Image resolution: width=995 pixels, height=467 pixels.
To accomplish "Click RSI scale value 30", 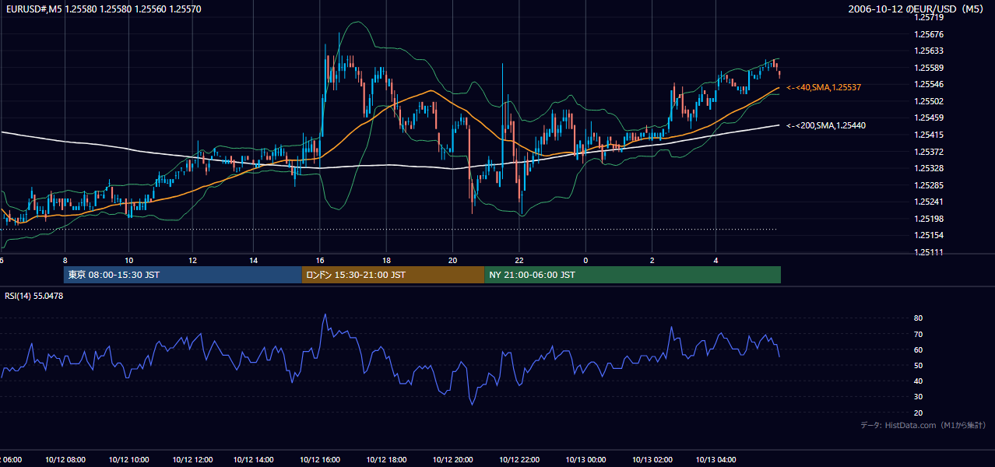I will [918, 396].
